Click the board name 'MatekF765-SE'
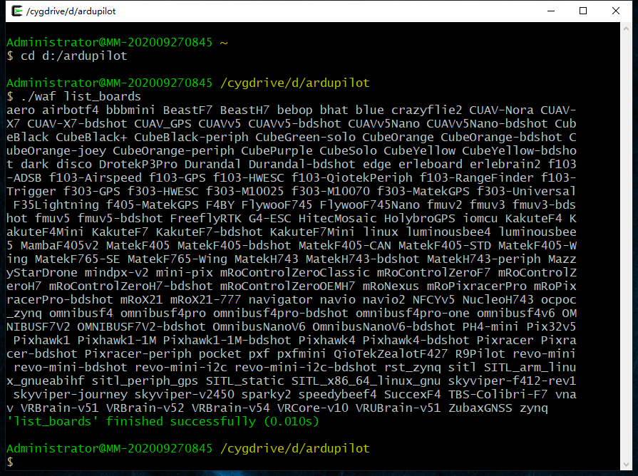This screenshot has width=638, height=476. click(x=77, y=259)
